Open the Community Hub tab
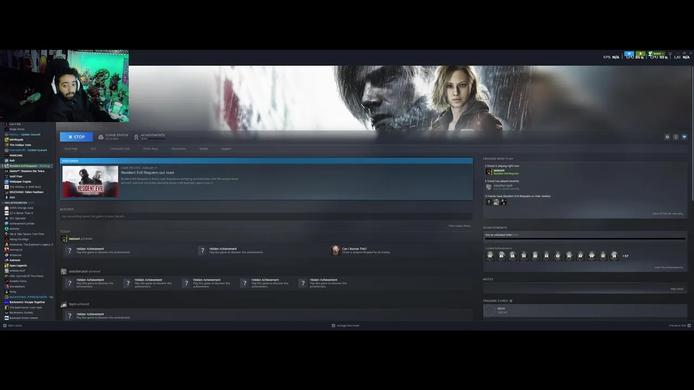Image resolution: width=694 pixels, height=390 pixels. click(x=119, y=148)
